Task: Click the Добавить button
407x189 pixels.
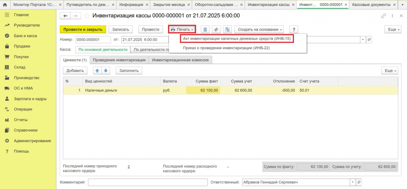Action: pos(75,71)
